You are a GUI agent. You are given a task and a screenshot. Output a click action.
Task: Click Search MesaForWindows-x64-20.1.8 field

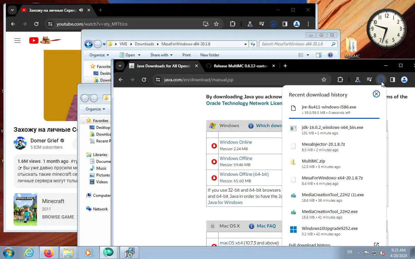pyautogui.click(x=298, y=44)
